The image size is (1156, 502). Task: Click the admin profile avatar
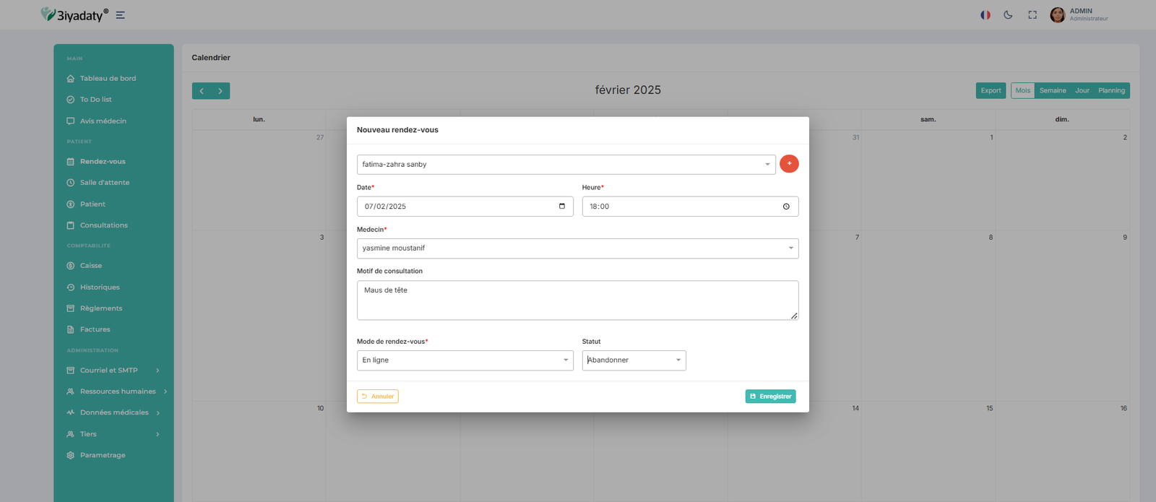click(x=1057, y=15)
